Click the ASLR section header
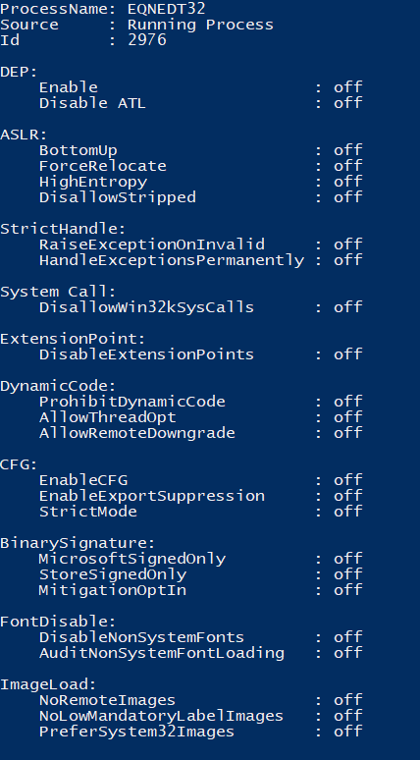This screenshot has width=420, height=760. (x=24, y=135)
